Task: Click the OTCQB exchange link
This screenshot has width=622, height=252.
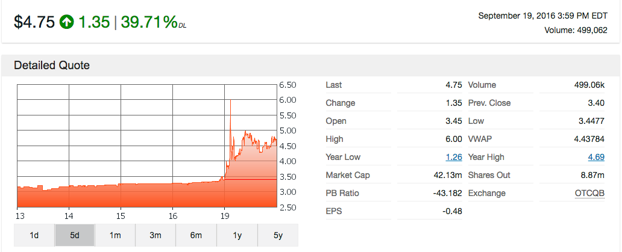Action: tap(589, 194)
